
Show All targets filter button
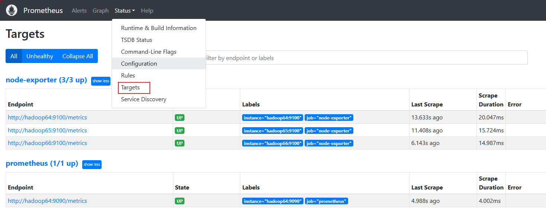click(x=14, y=56)
